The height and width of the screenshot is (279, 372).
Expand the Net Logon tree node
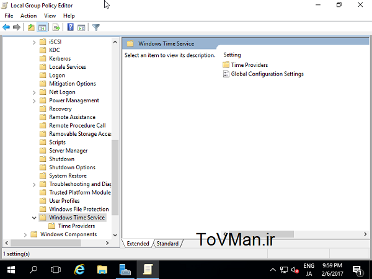click(34, 92)
